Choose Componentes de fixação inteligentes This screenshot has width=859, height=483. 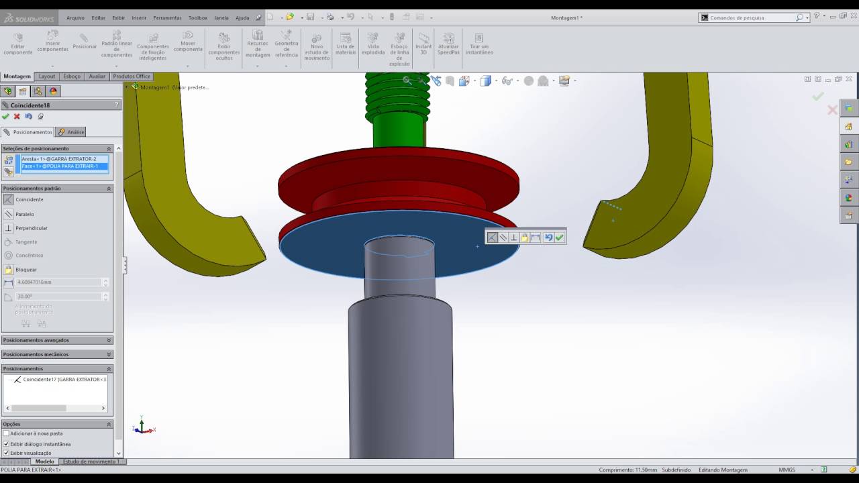point(153,46)
